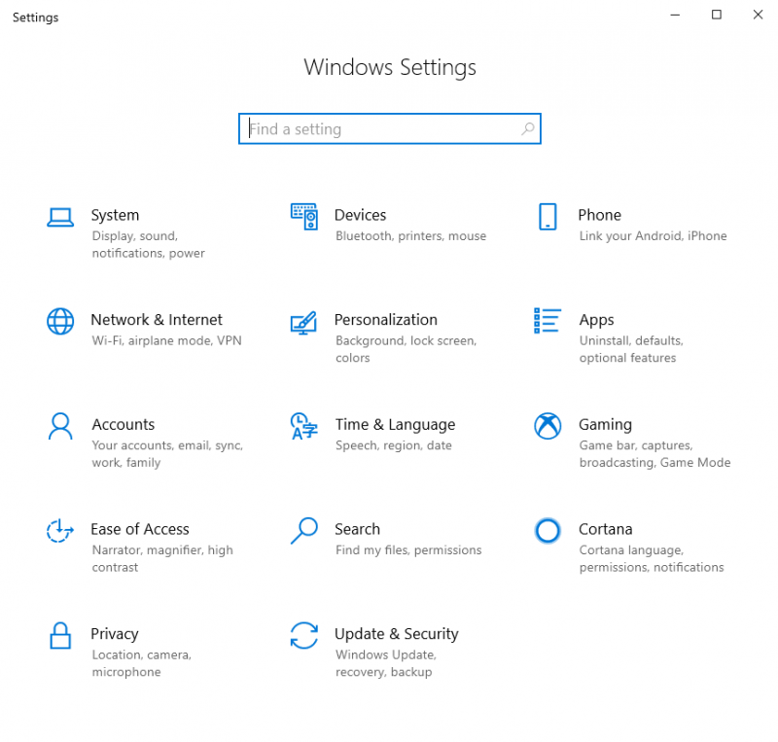Click the Network & Internet globe icon
The width and height of the screenshot is (778, 742).
click(60, 321)
